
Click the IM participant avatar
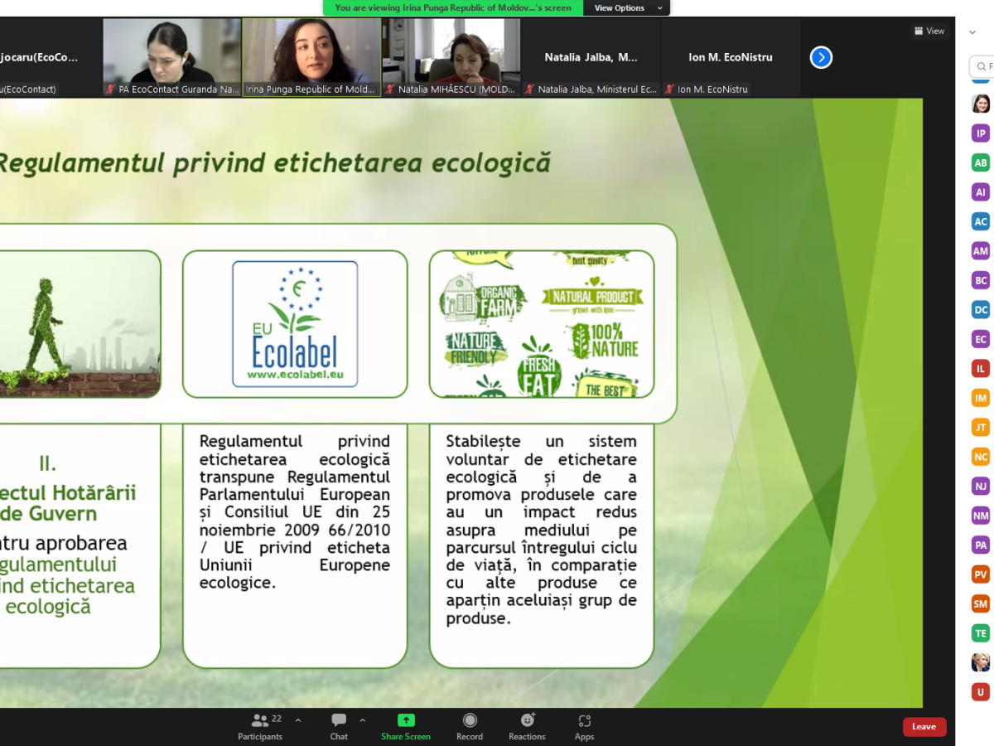(x=981, y=398)
